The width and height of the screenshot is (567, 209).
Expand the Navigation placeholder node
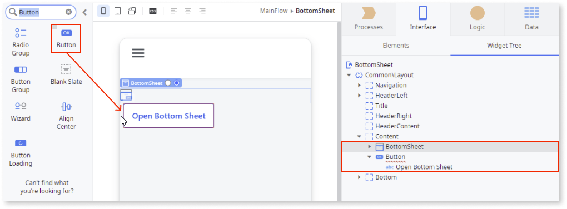pyautogui.click(x=359, y=86)
